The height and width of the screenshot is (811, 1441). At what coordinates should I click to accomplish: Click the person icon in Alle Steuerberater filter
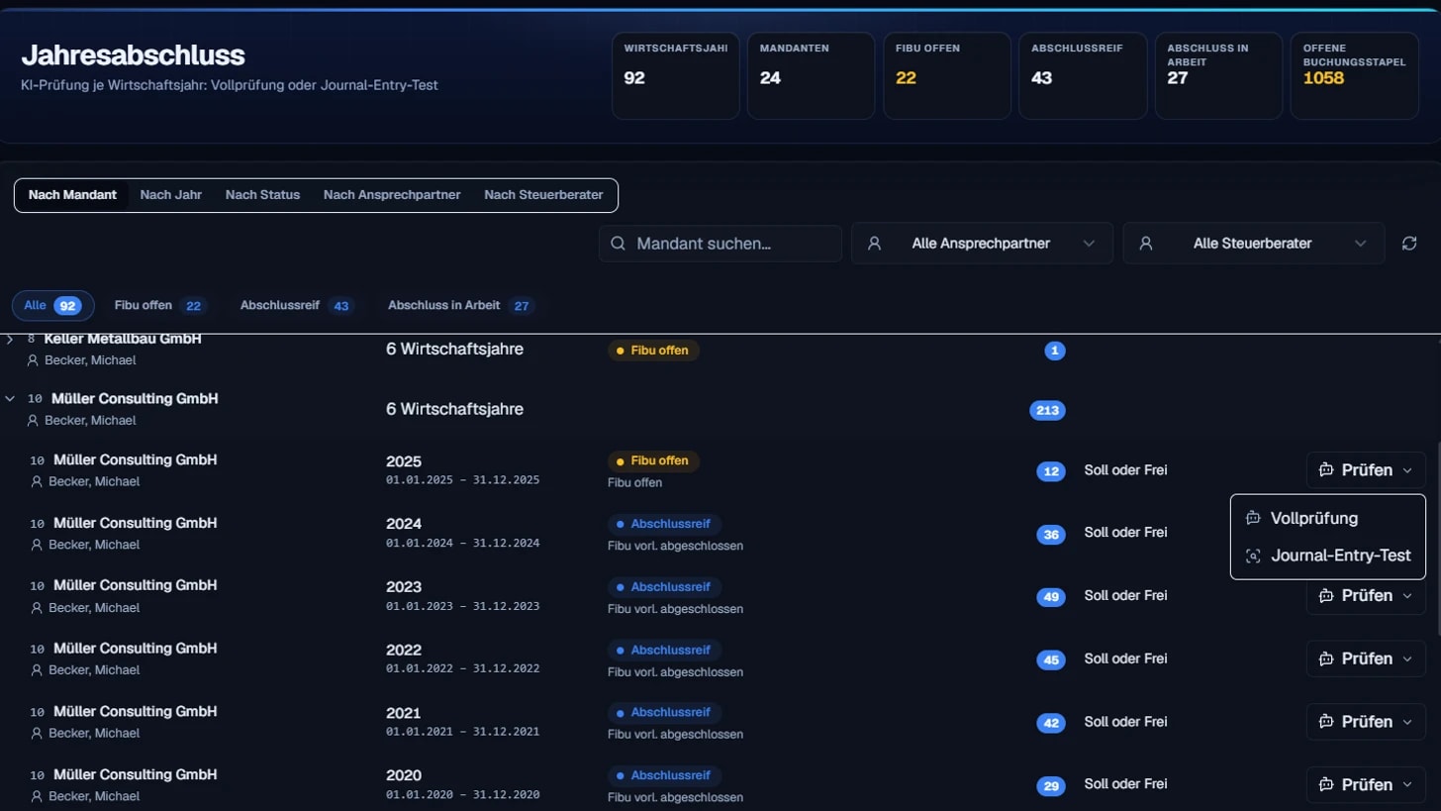(1145, 244)
